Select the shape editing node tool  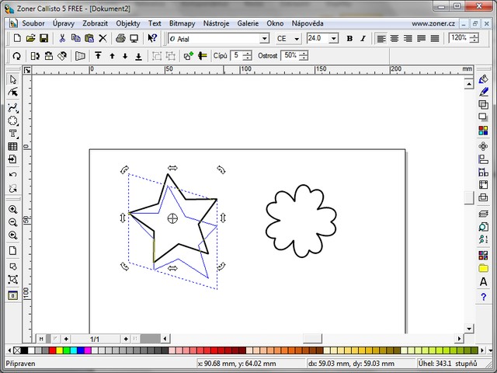pos(12,92)
